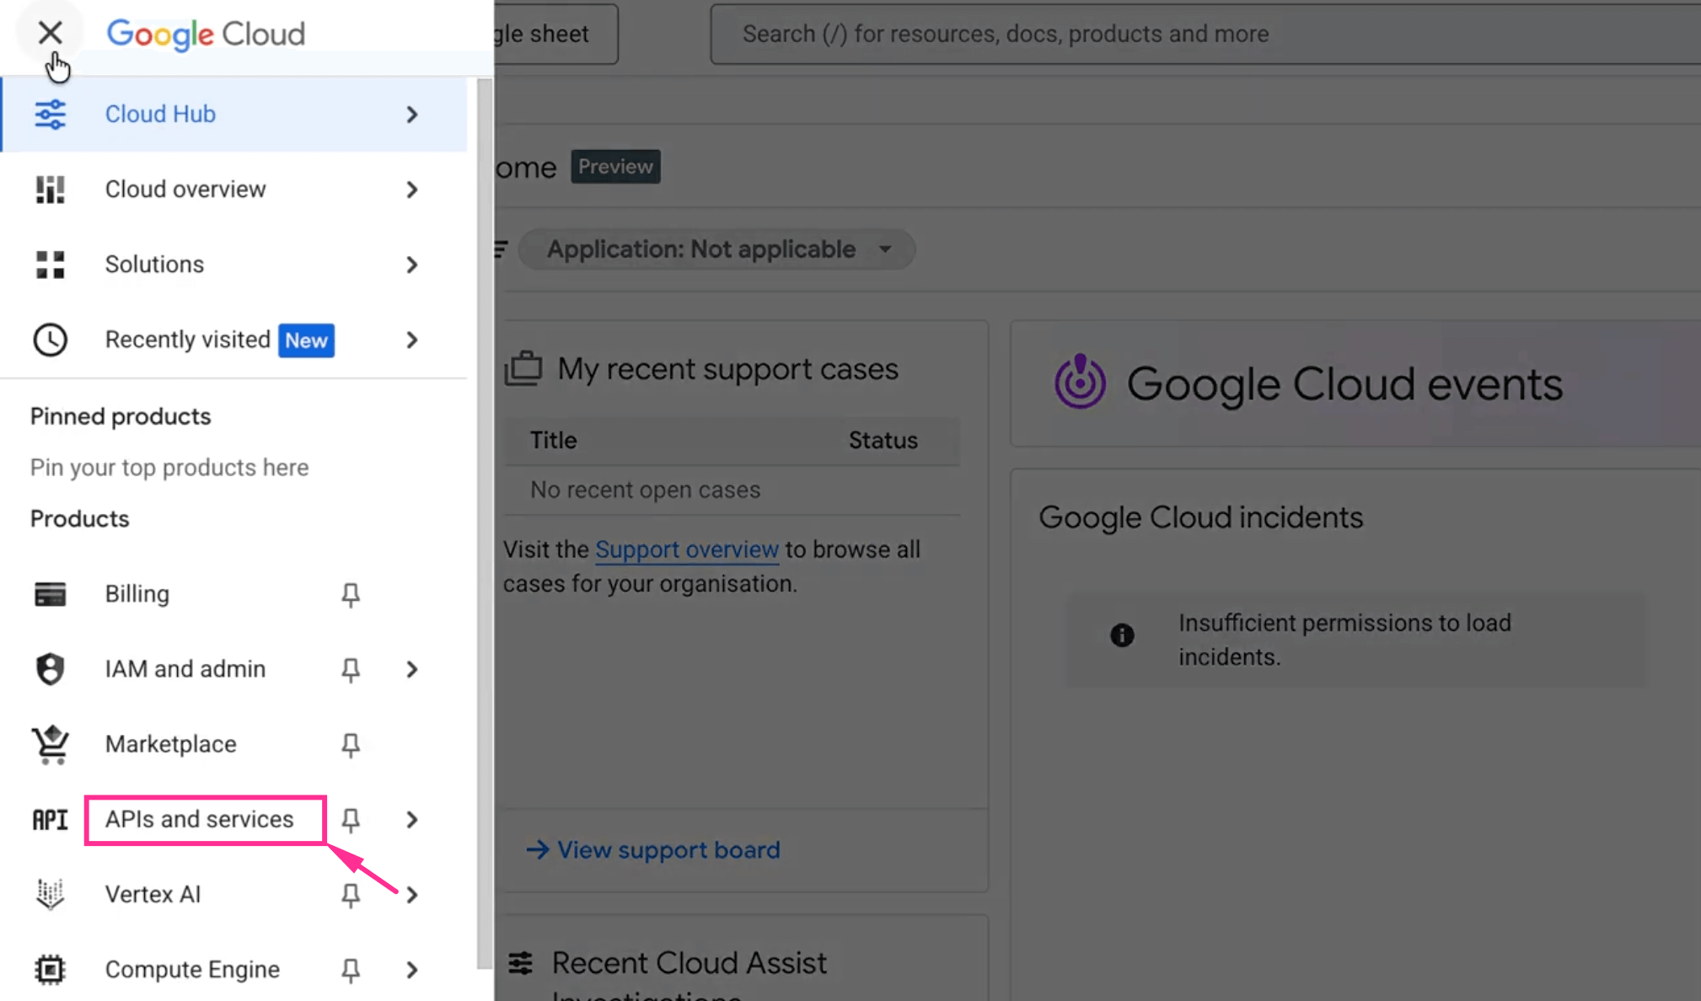Open Compute Engine menu item
The height and width of the screenshot is (1001, 1701).
[x=234, y=970]
